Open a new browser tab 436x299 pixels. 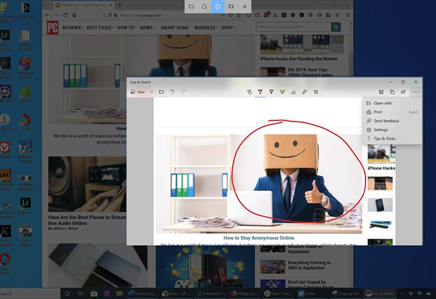(x=120, y=5)
